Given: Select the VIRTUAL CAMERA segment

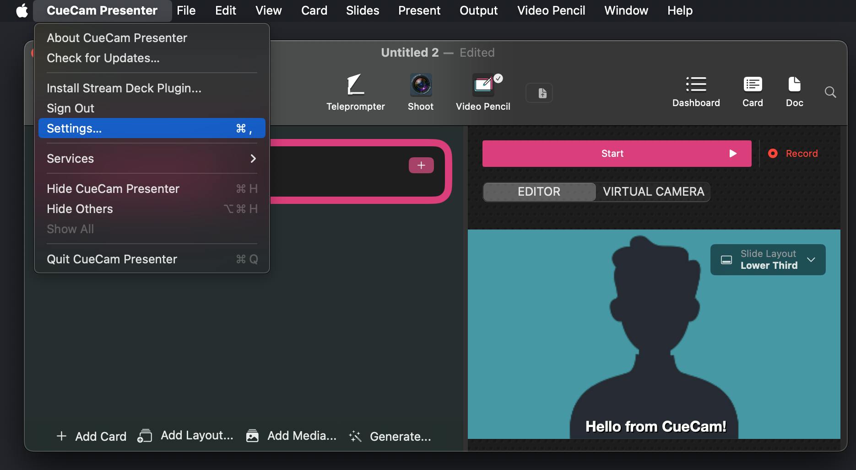Looking at the screenshot, I should pos(653,192).
